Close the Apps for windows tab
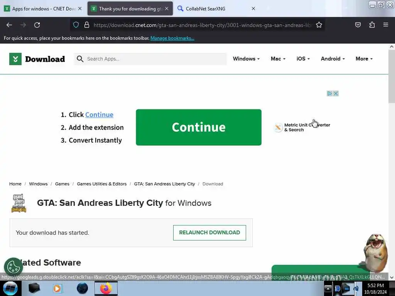 tap(80, 8)
